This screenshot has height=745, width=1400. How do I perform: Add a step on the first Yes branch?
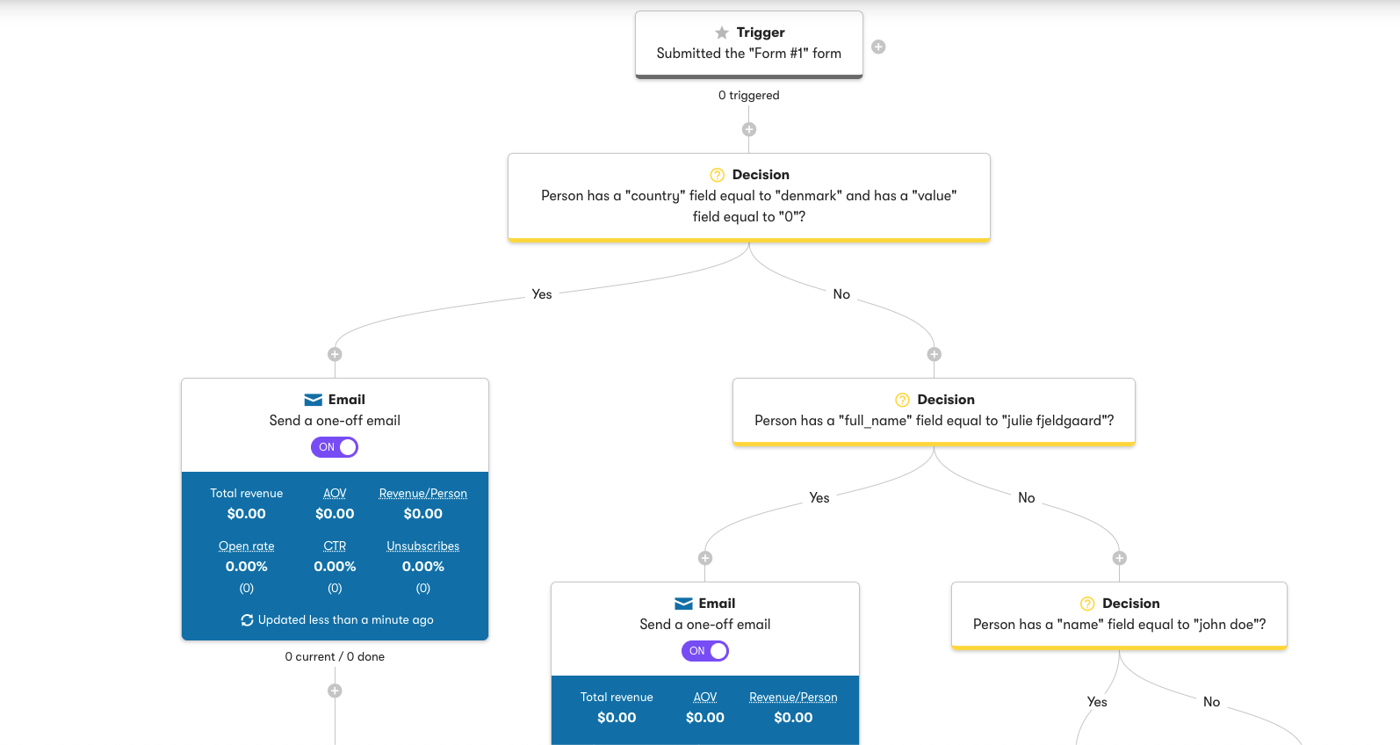pos(335,354)
